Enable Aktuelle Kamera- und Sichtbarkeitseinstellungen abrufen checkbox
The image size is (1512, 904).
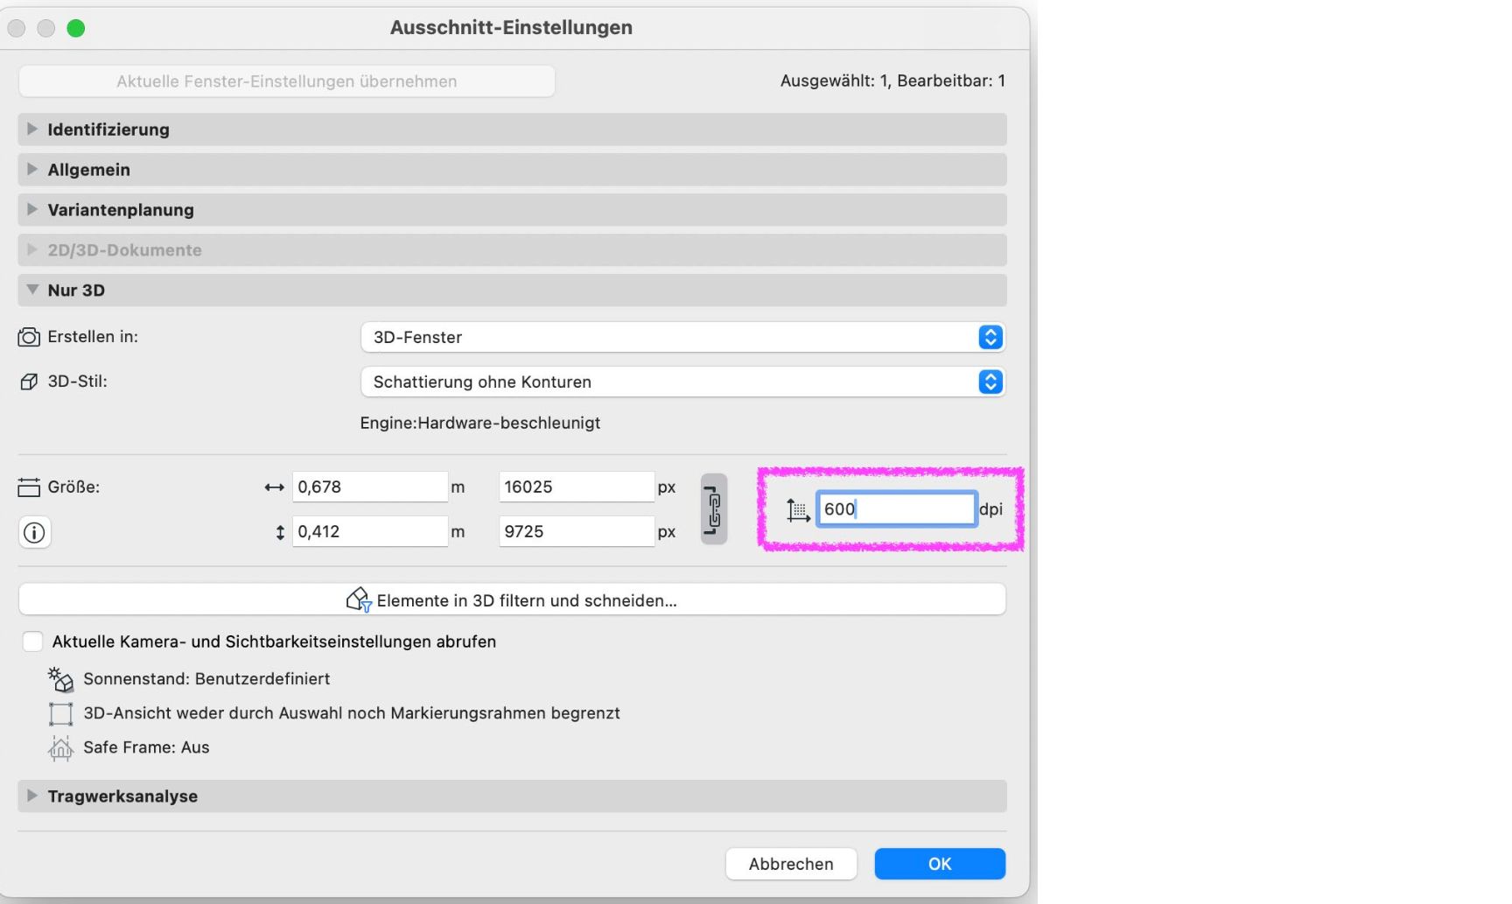point(33,641)
